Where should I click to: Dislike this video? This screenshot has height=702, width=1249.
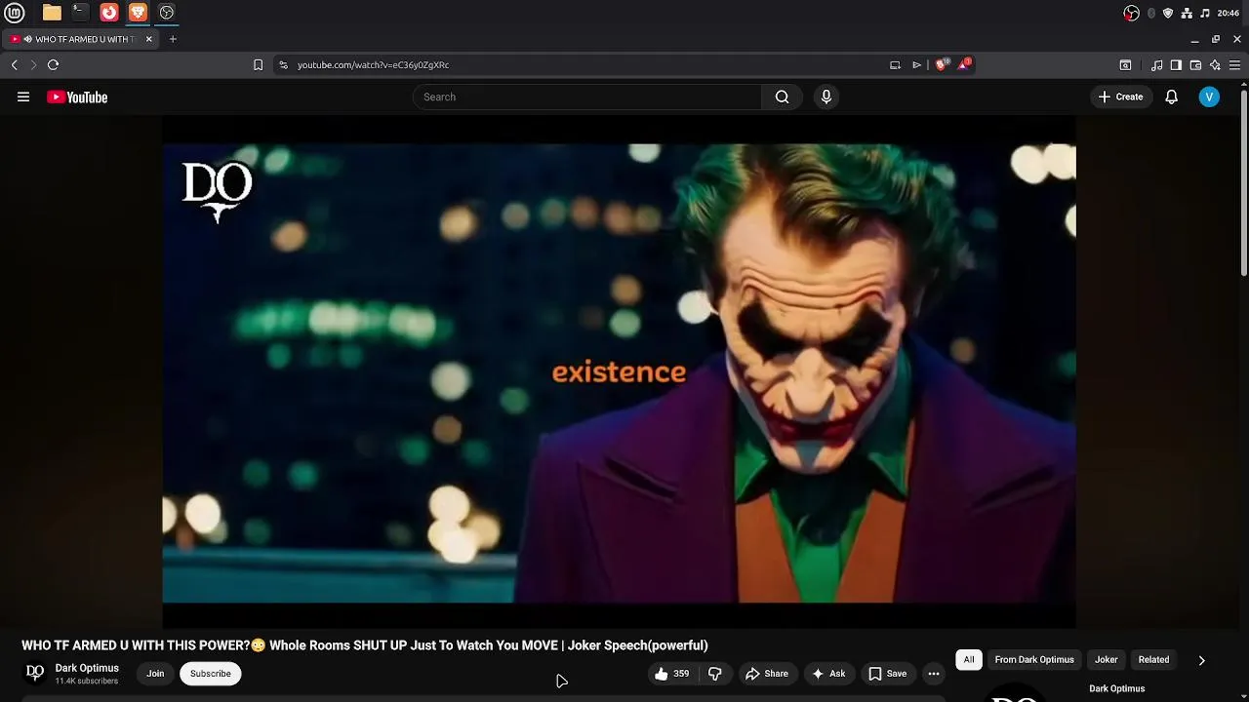pyautogui.click(x=715, y=674)
